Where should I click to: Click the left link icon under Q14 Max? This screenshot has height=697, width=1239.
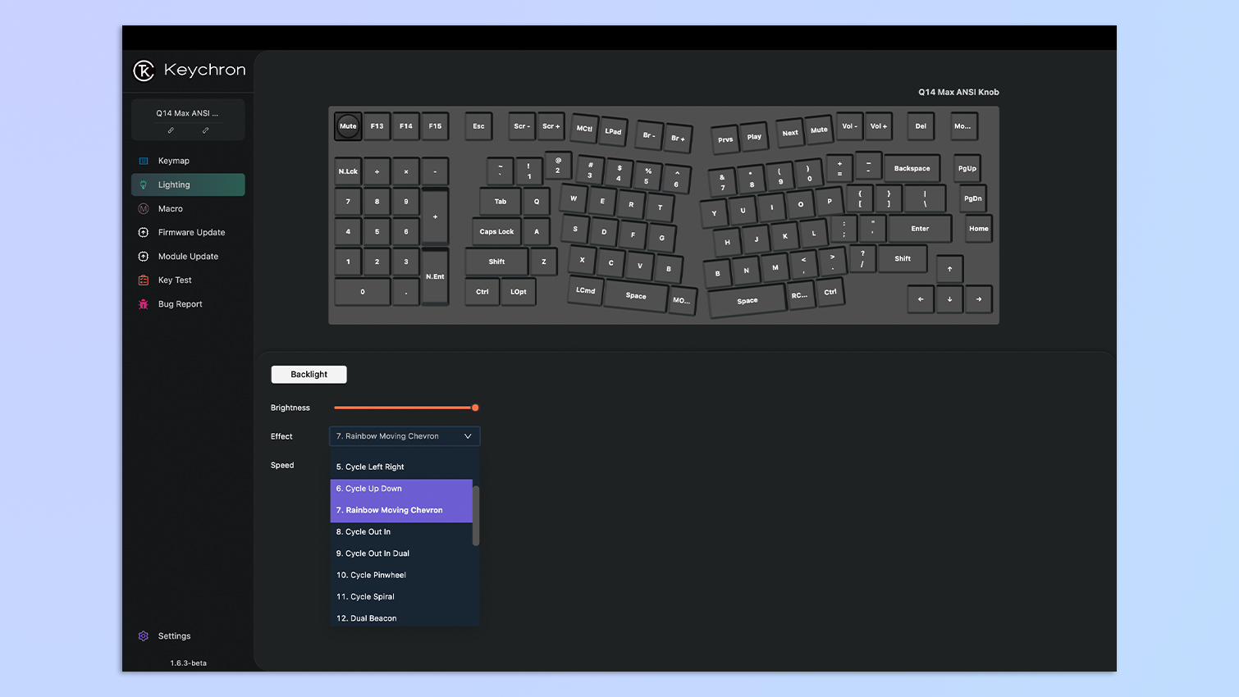click(x=171, y=130)
